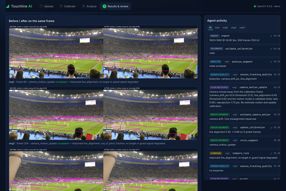The image size is (286, 191).
Task: Click 'accepted' in the seg2 frame 204 caption
Action: [63, 143]
